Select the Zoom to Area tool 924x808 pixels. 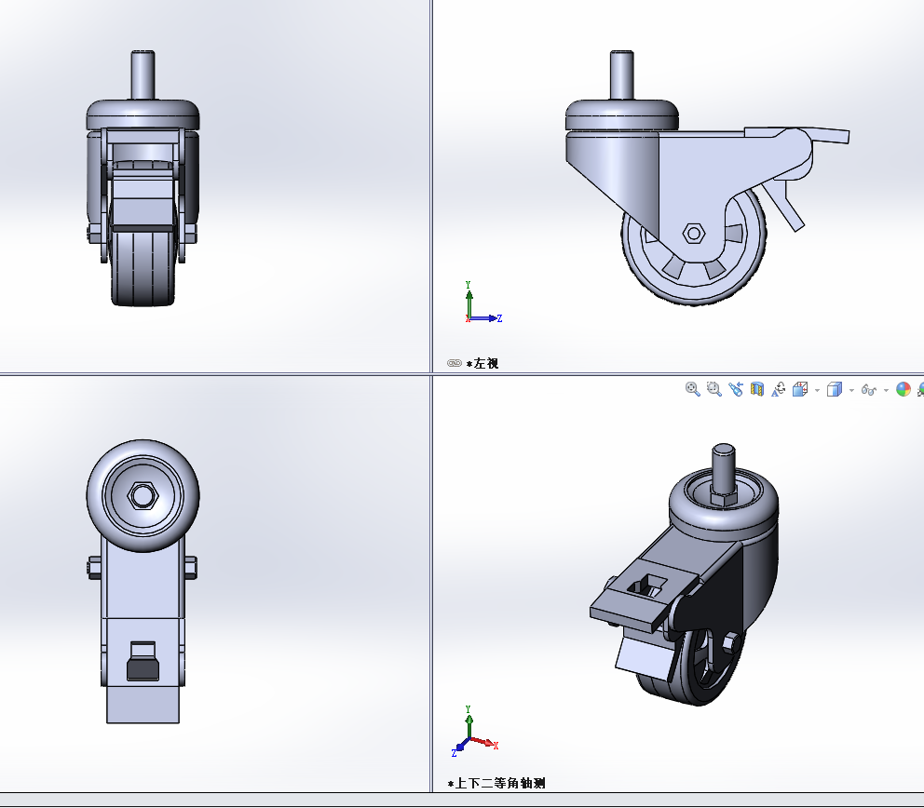[x=714, y=389]
